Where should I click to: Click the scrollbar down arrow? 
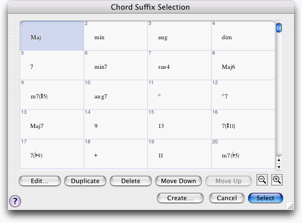coord(279,167)
